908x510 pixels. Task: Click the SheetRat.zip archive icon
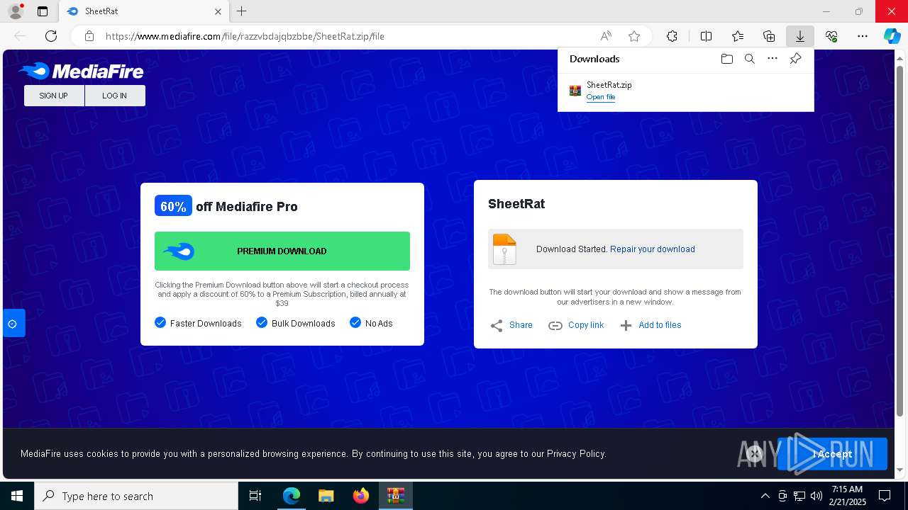point(575,91)
